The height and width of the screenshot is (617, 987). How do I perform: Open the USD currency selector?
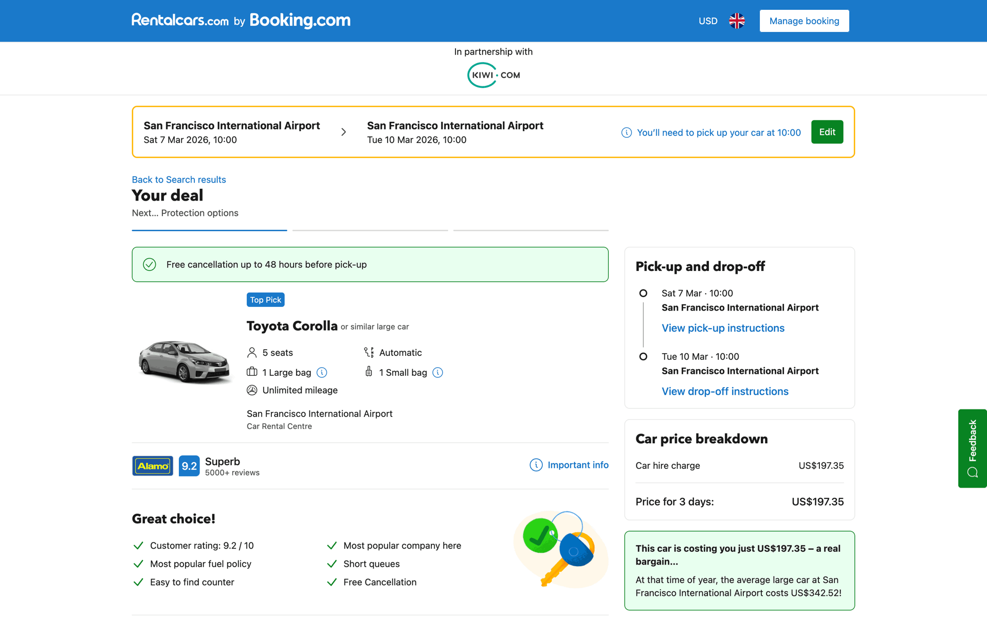708,21
